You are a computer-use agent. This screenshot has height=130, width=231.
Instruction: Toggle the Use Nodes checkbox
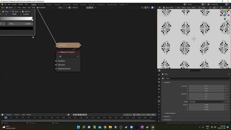[x=38, y=8]
